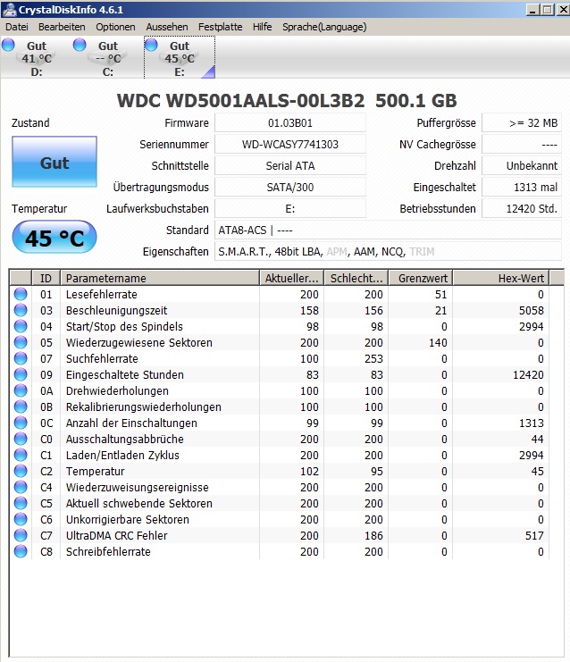Click status orb of Schreibfehlerrate row
570x662 pixels.
click(x=21, y=551)
